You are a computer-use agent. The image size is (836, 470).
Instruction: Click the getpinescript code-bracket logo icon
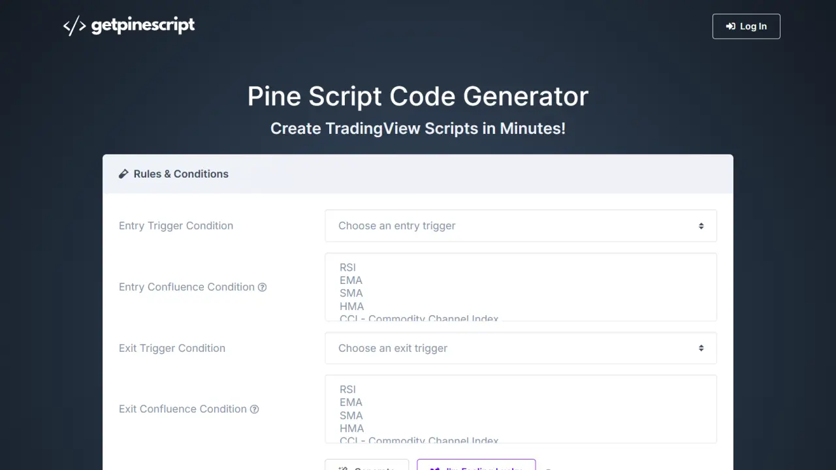[74, 26]
